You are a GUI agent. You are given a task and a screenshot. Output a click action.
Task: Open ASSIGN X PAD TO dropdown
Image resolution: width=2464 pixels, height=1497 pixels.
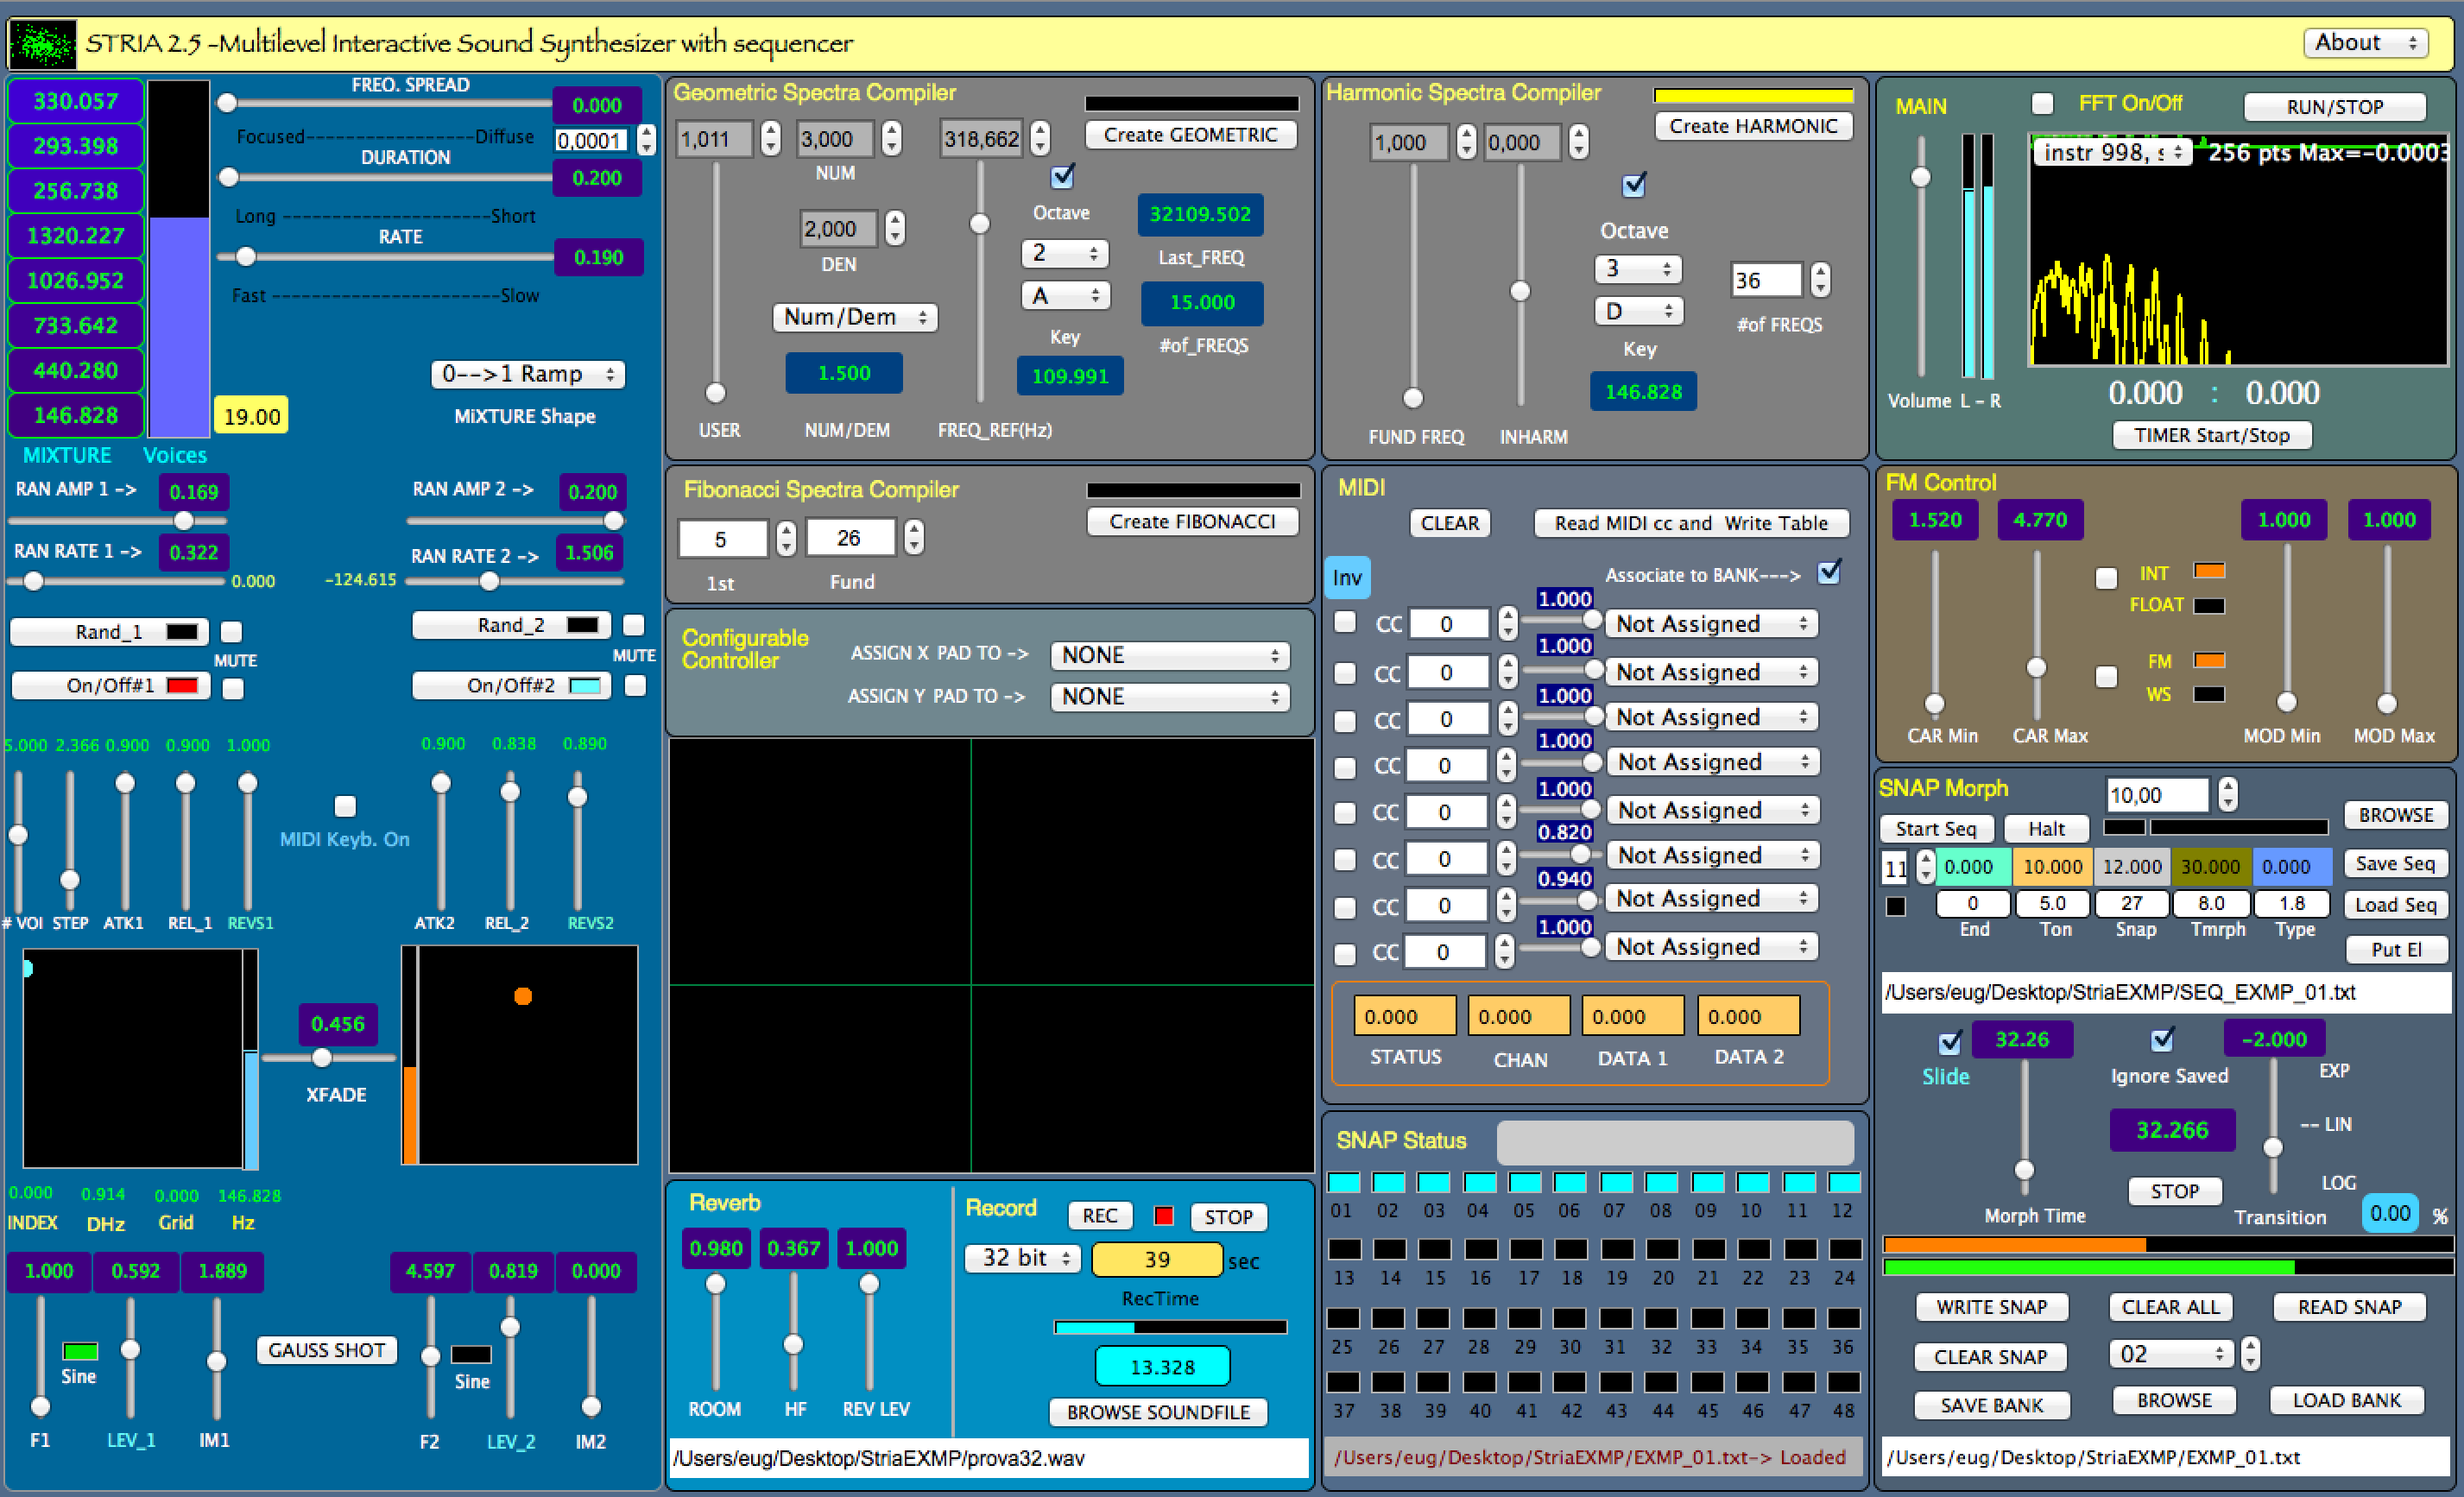1169,655
